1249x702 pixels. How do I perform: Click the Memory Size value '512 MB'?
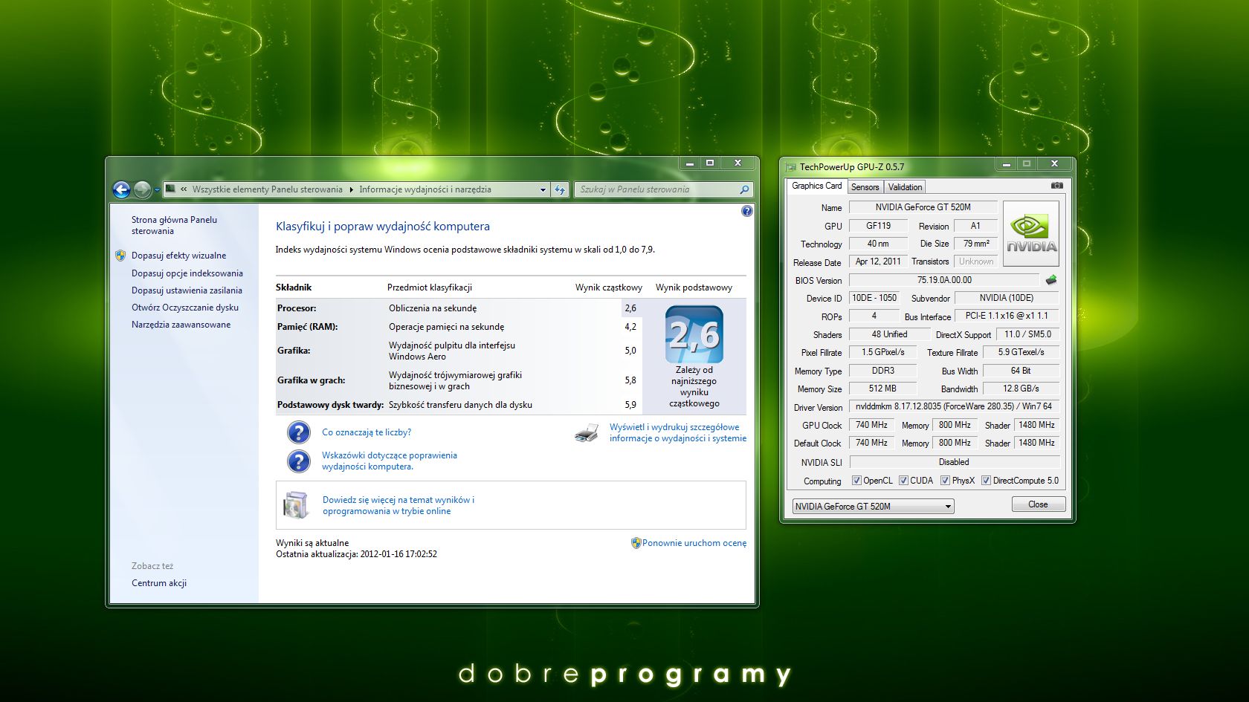[x=882, y=389]
